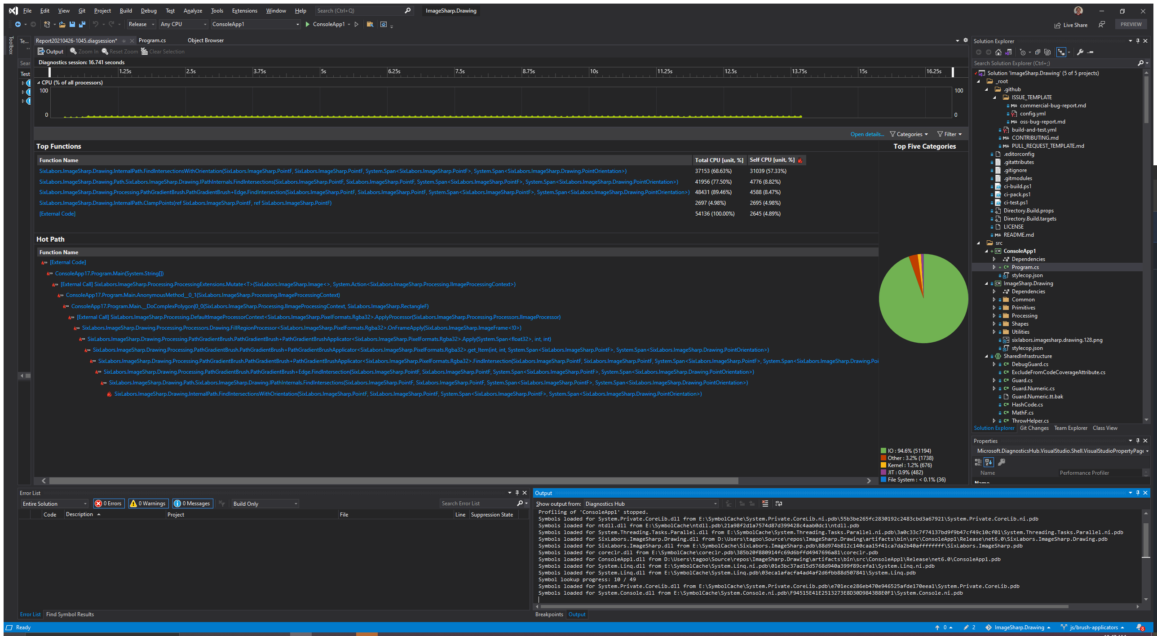Switch to the Program.cs tab
Viewport: 1157px width, 636px height.
coord(152,40)
